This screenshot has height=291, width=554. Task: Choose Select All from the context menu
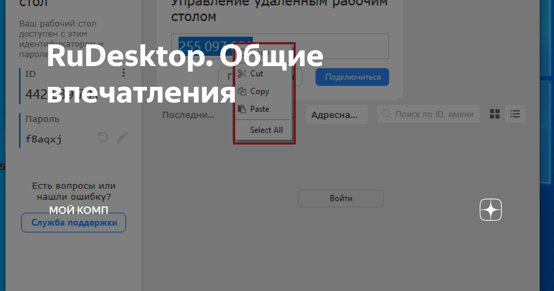pos(265,130)
